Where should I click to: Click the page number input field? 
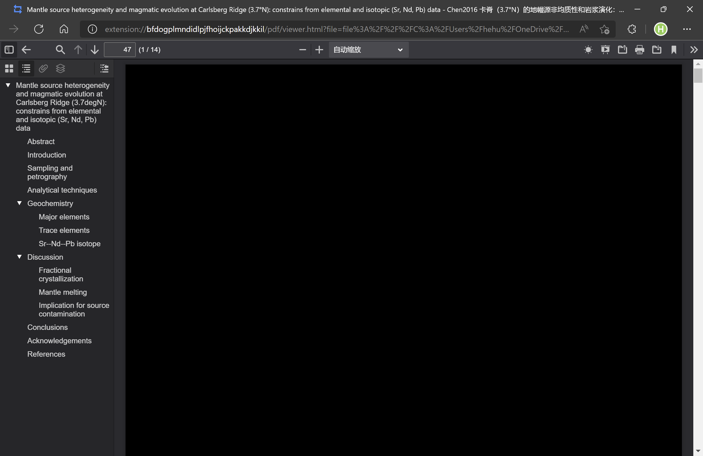120,50
